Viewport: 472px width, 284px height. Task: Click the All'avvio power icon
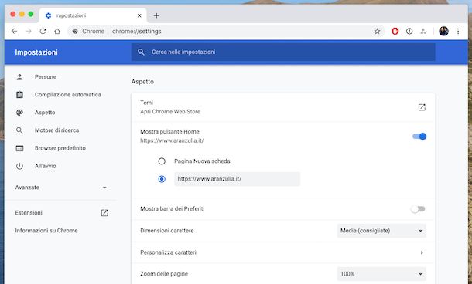(x=19, y=166)
